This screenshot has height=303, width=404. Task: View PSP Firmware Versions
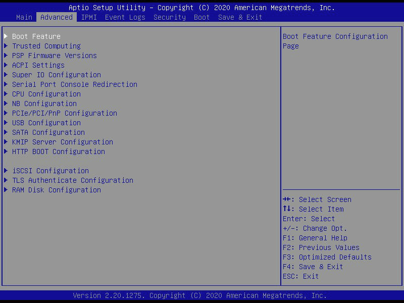(55, 56)
